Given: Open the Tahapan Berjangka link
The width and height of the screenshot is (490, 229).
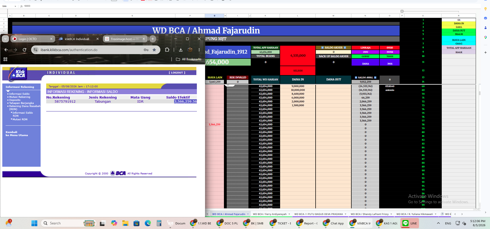Looking at the screenshot, I should tap(21, 103).
